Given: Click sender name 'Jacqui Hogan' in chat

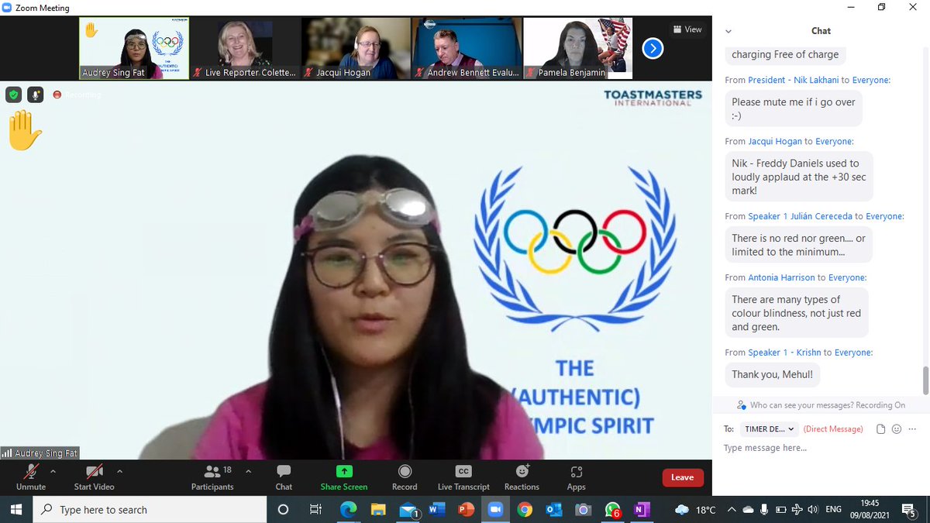Looking at the screenshot, I should coord(775,141).
